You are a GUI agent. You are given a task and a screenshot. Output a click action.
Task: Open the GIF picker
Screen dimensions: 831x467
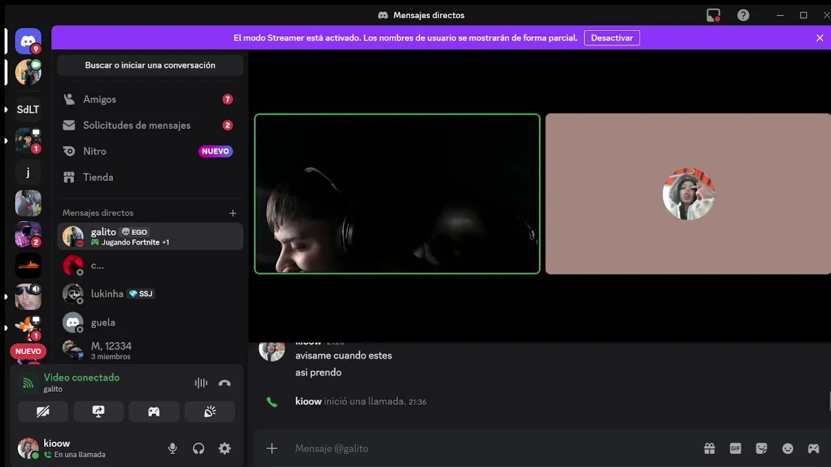(x=736, y=448)
